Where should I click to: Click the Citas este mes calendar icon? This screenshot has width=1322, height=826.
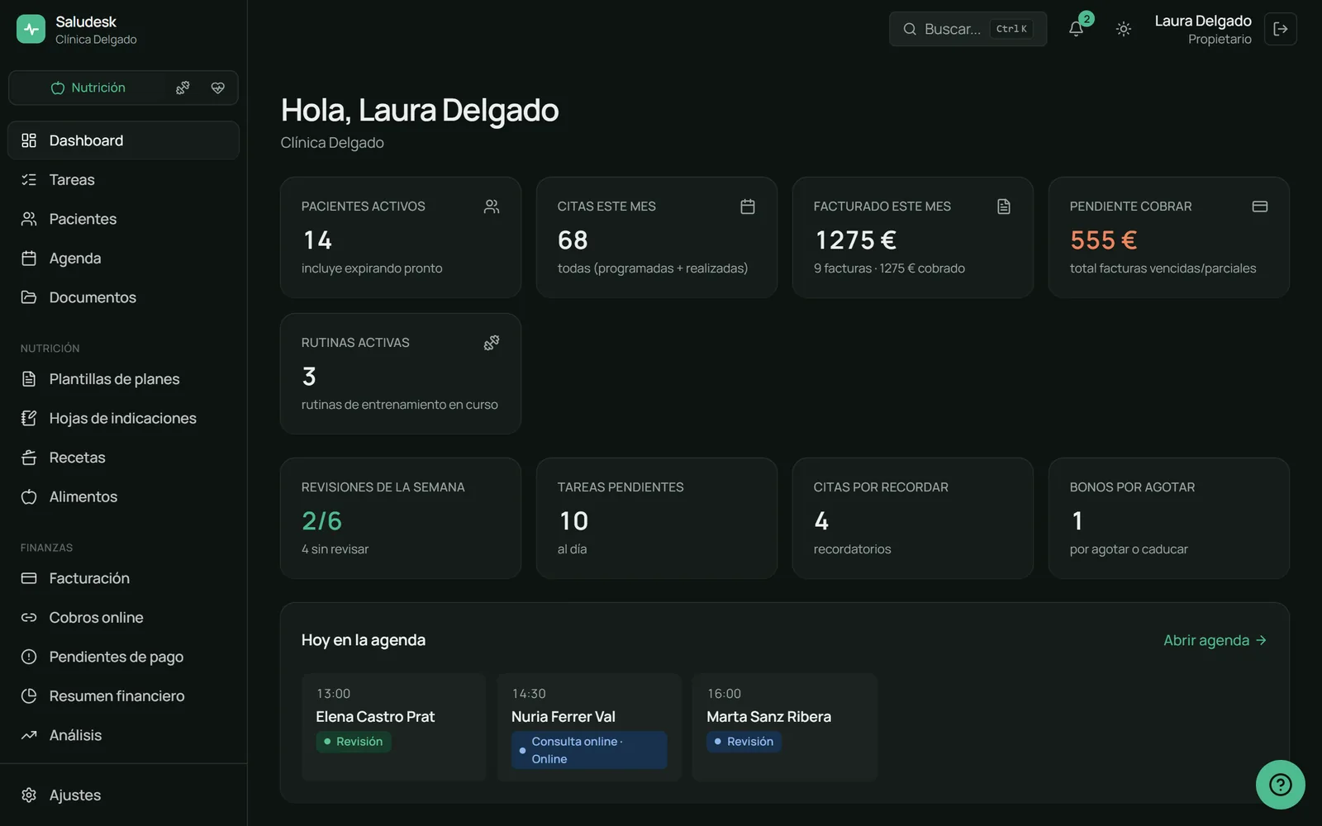point(748,206)
